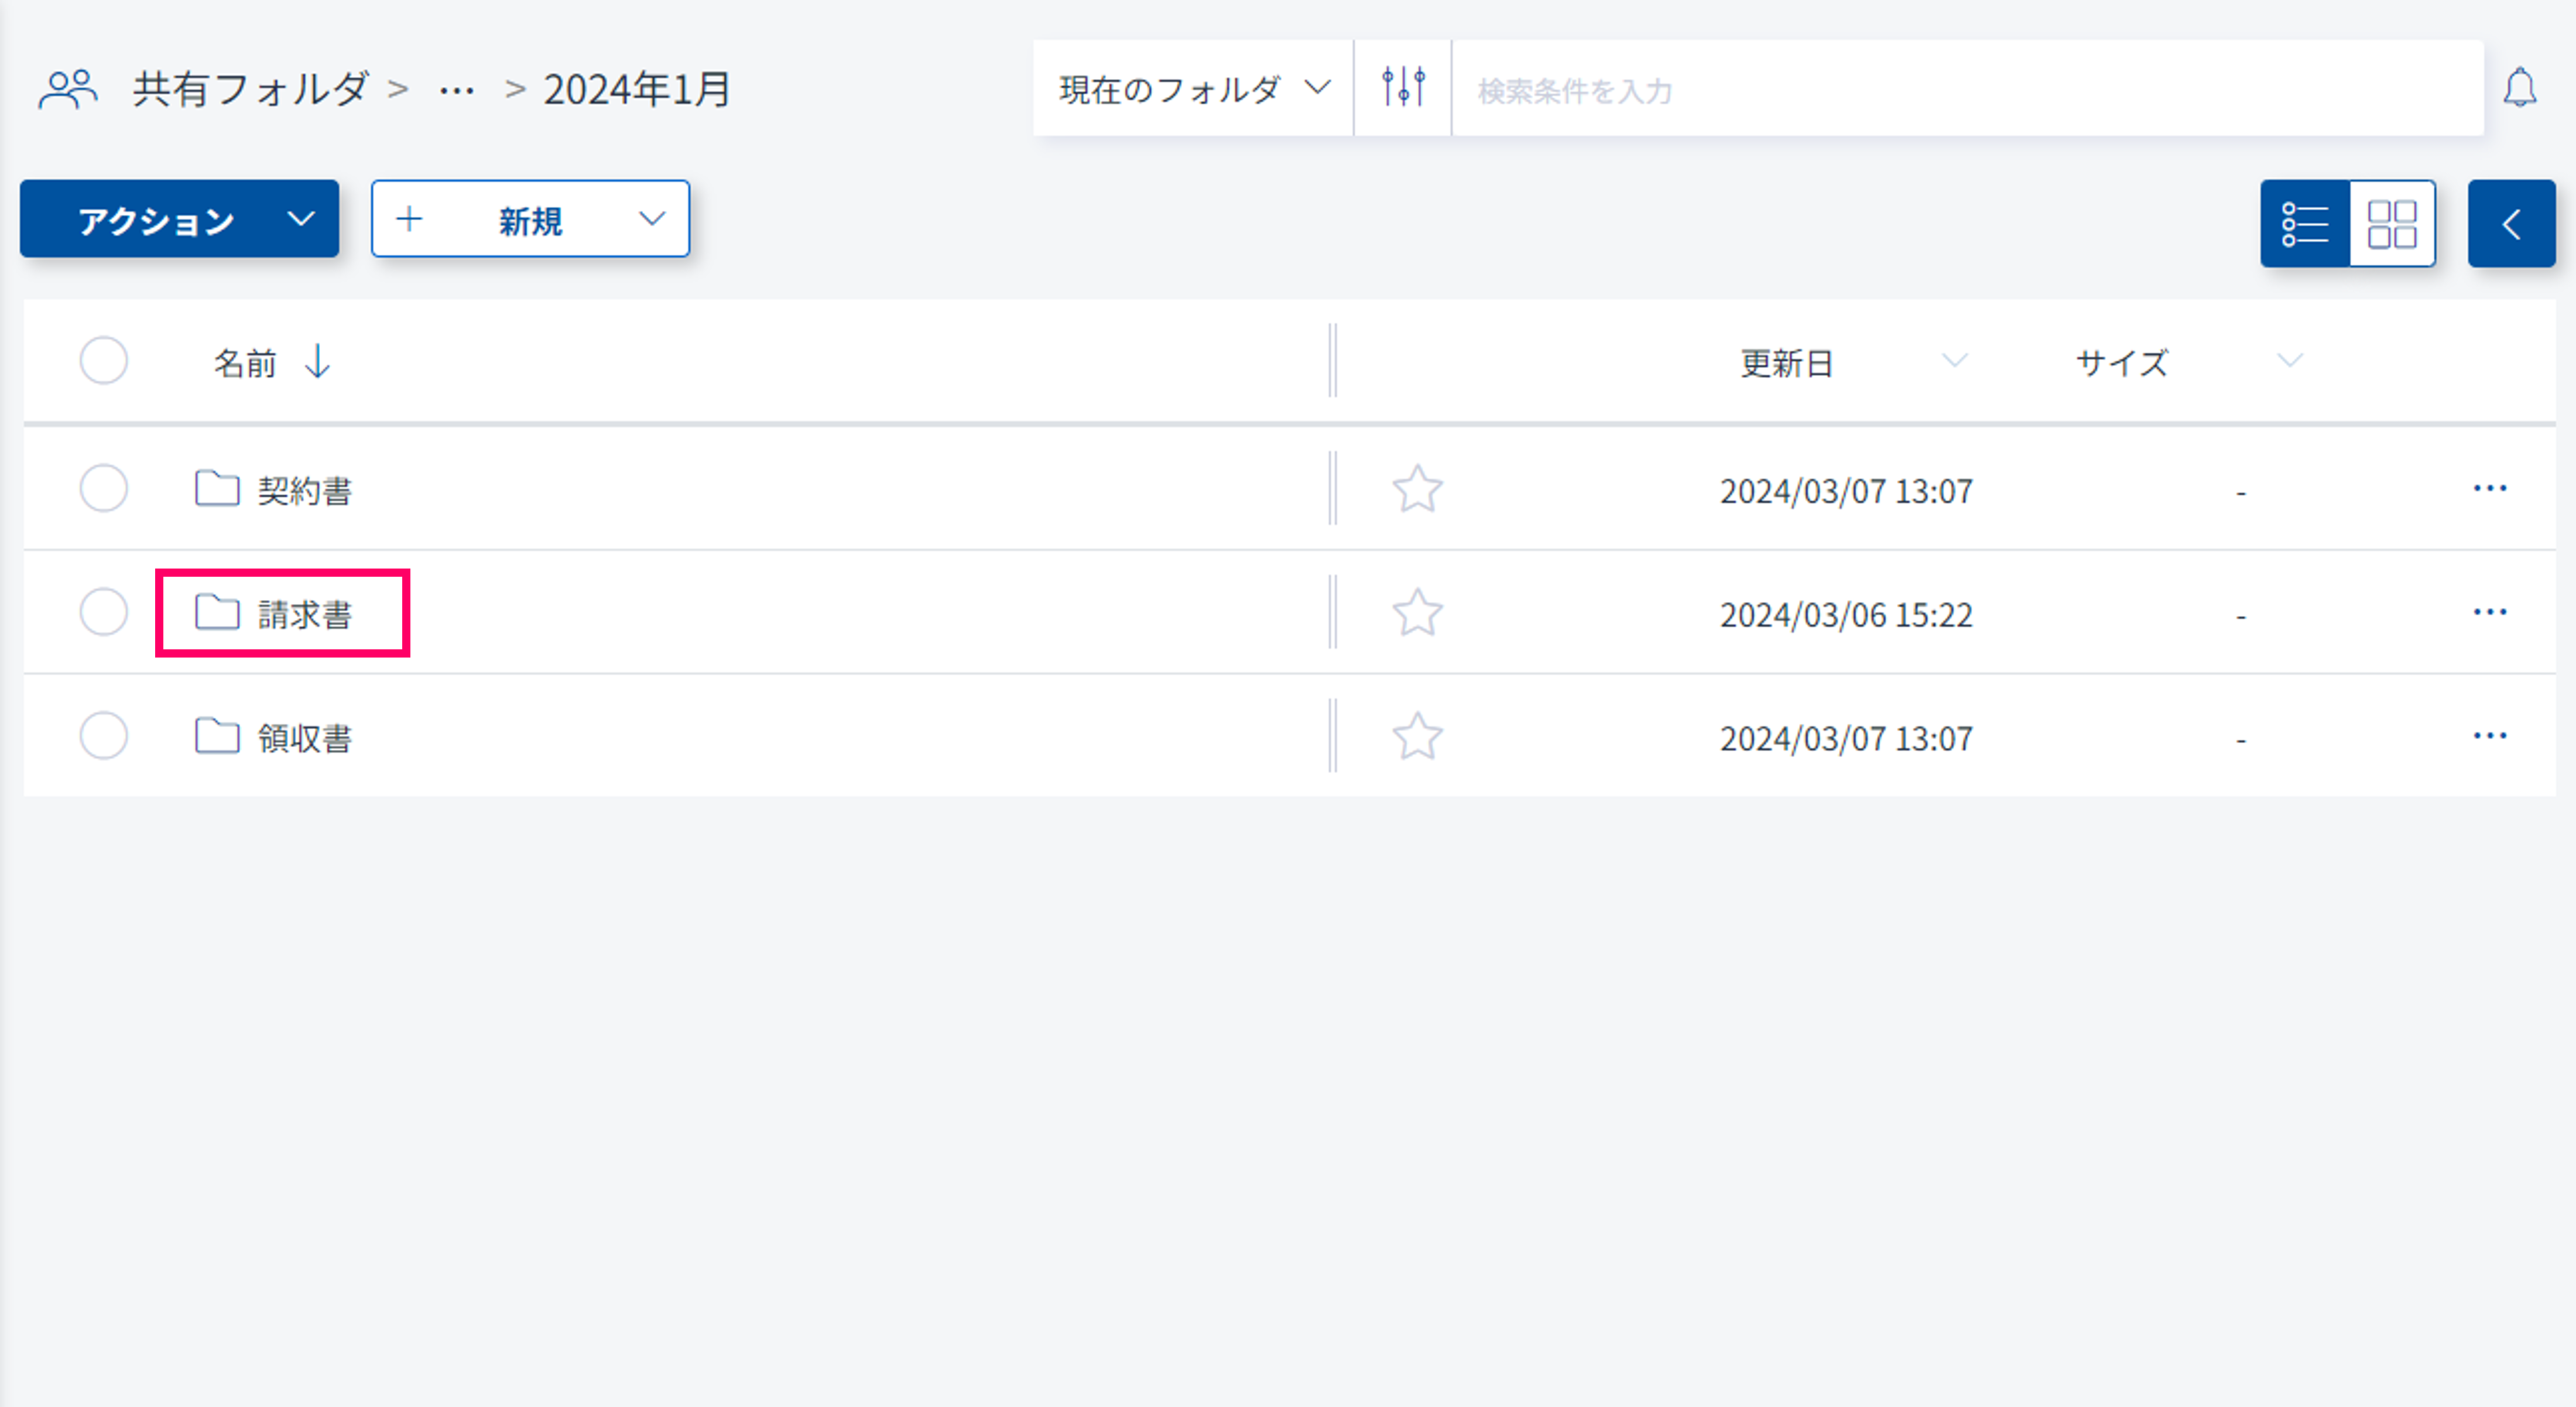The height and width of the screenshot is (1407, 2576).
Task: Click the notification bell icon
Action: coord(2519,88)
